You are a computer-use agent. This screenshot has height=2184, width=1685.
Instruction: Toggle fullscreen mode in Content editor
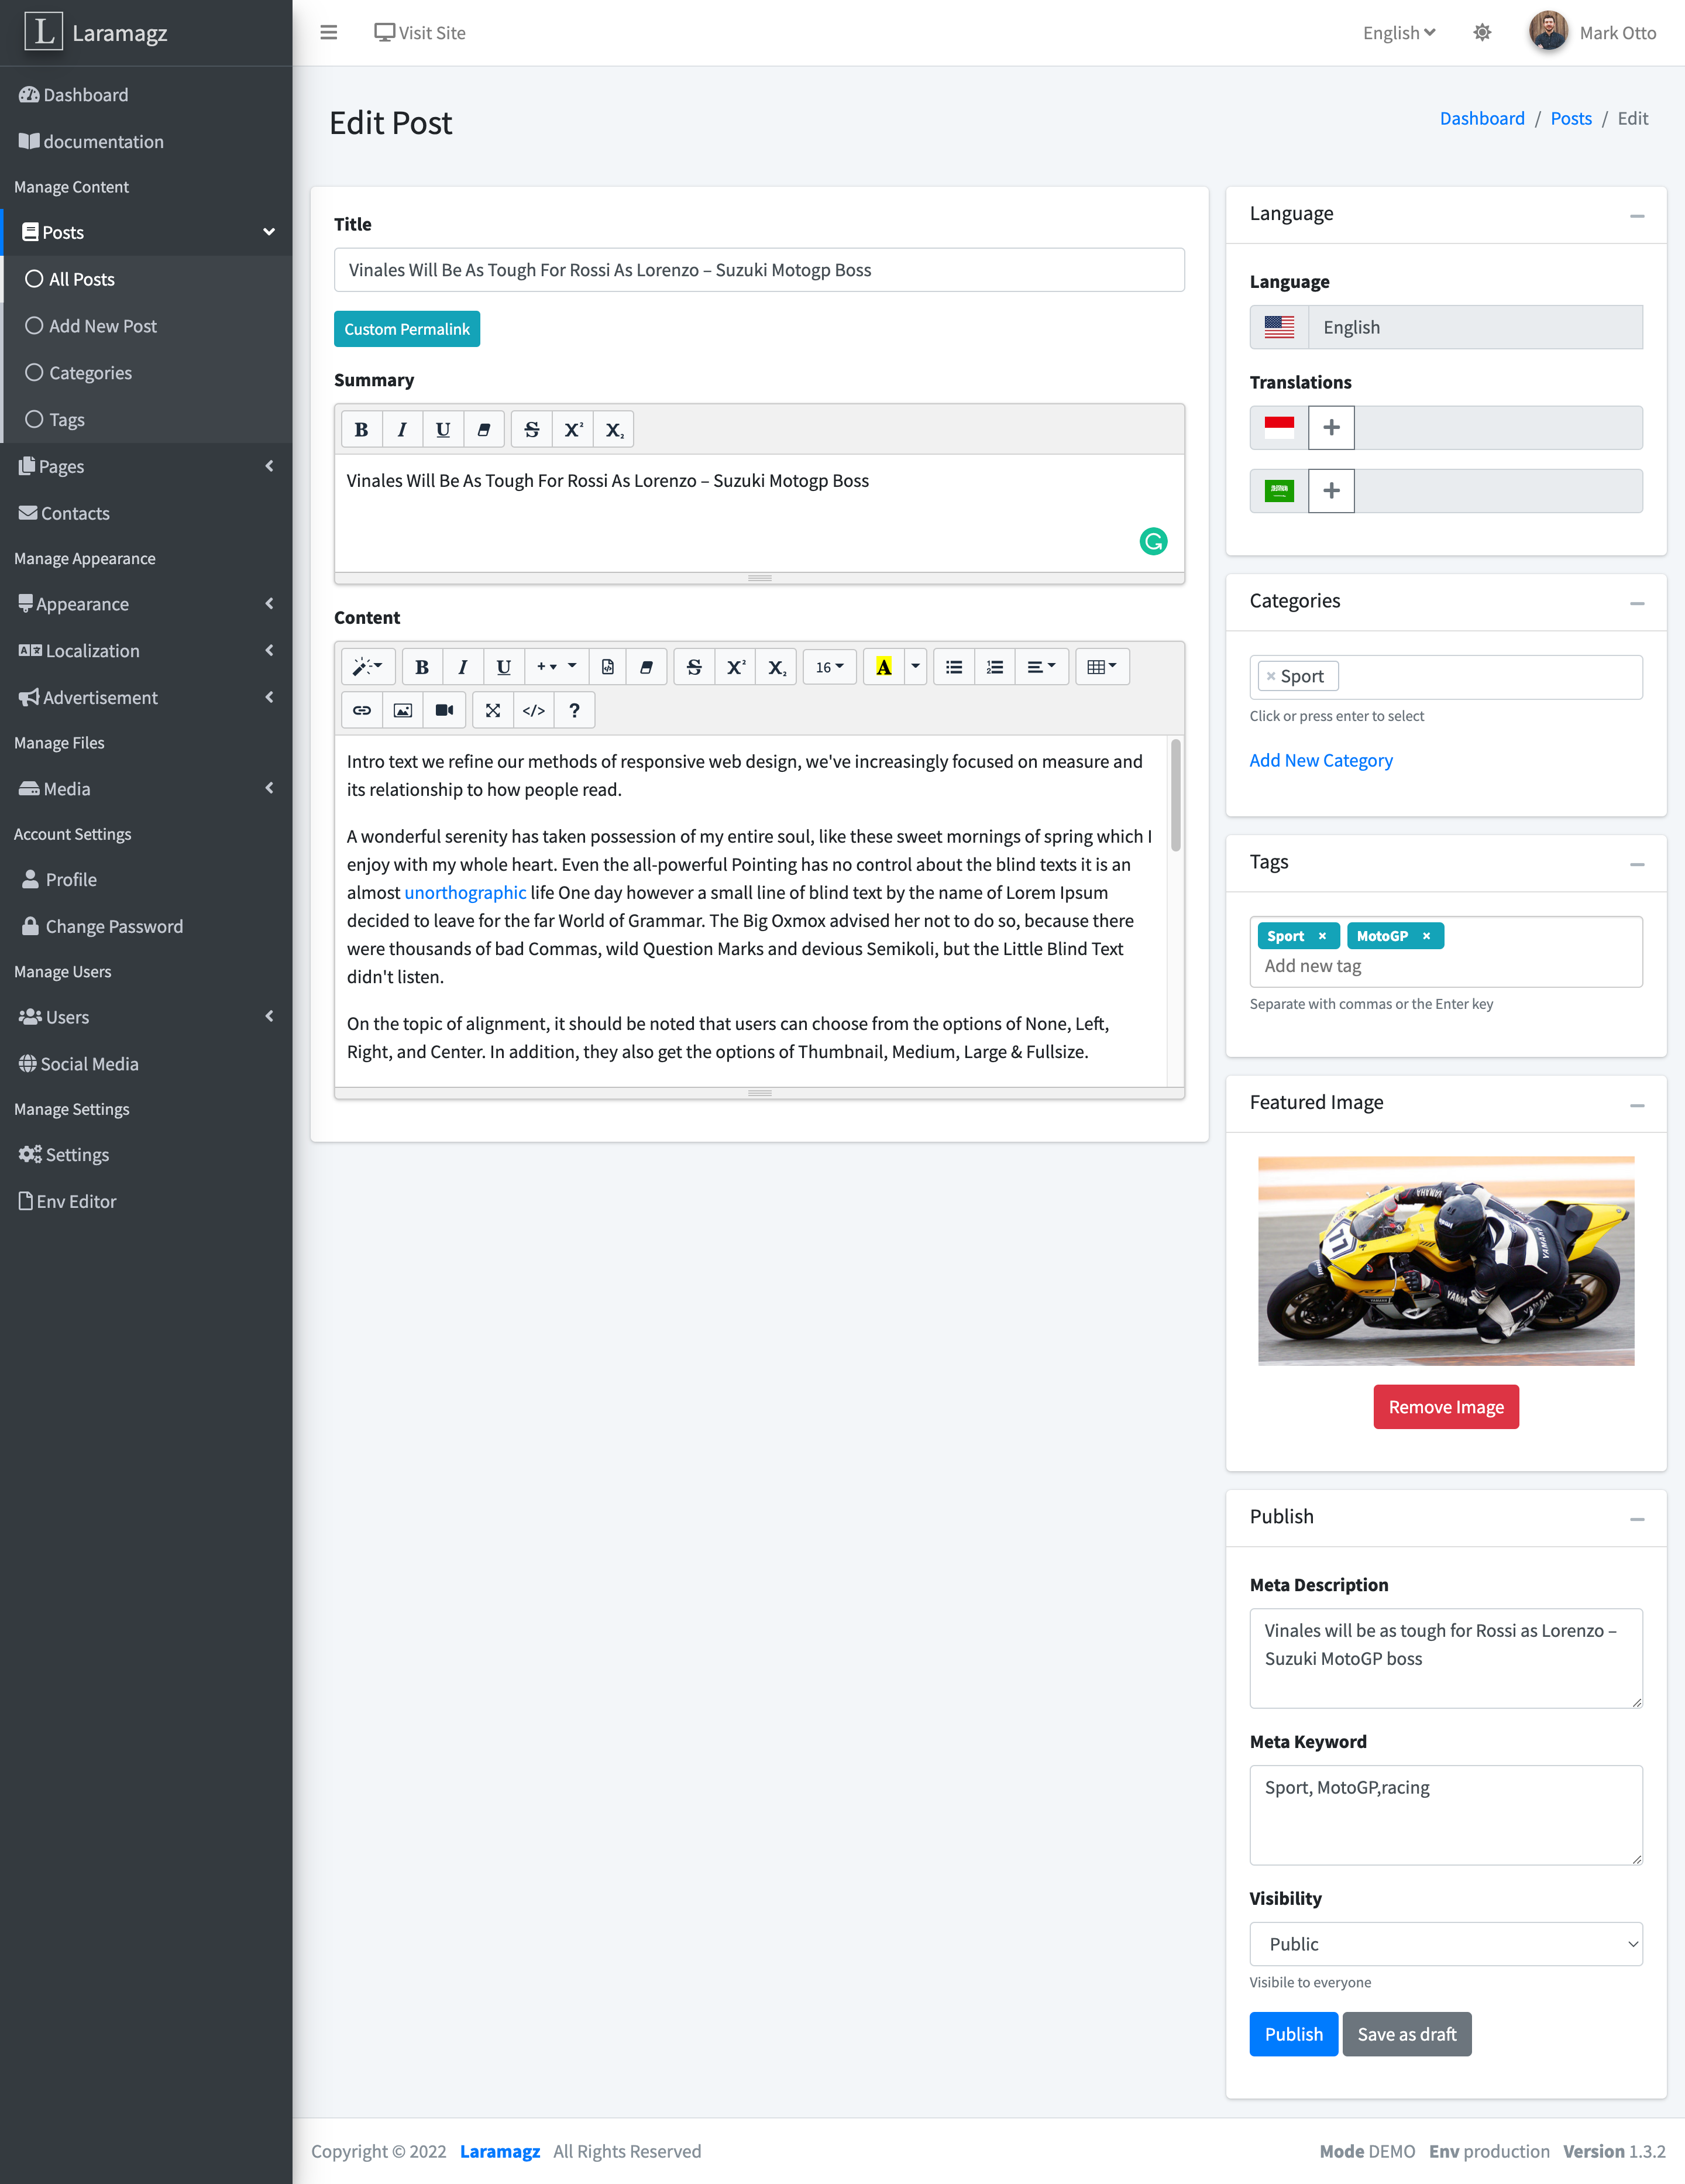(x=493, y=710)
